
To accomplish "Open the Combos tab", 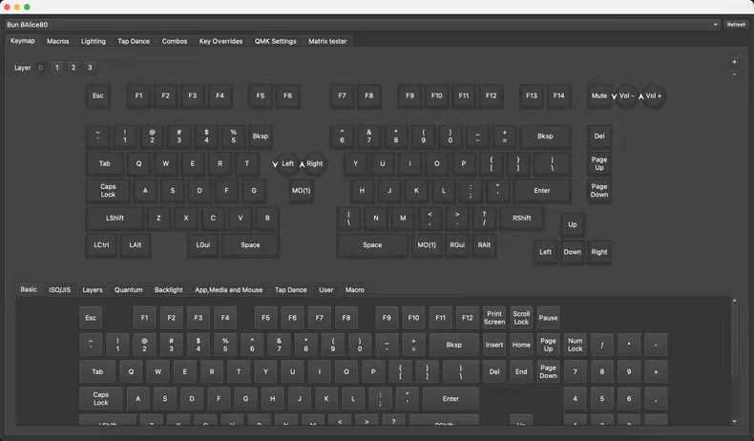I will click(x=175, y=41).
